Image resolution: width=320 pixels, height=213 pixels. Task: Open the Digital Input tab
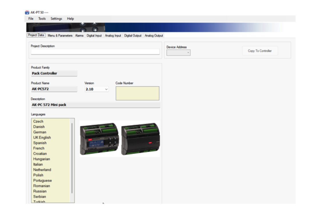(x=94, y=36)
